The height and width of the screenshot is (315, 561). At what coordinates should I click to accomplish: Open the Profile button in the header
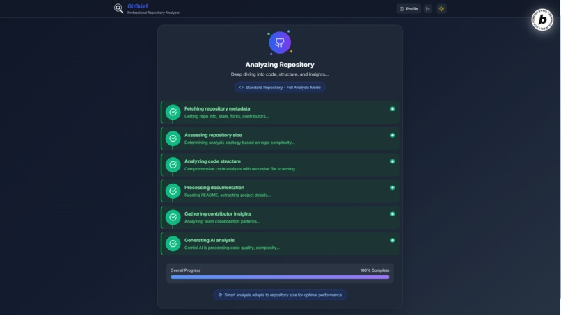(x=409, y=9)
